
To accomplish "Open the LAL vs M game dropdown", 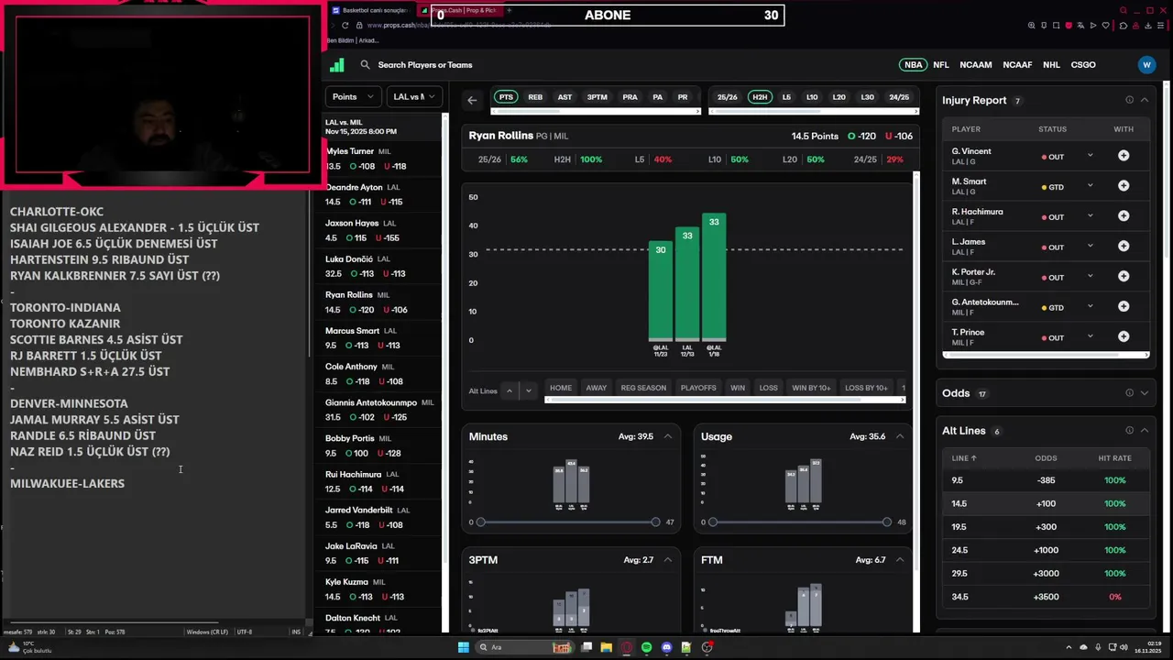I will 414,96.
